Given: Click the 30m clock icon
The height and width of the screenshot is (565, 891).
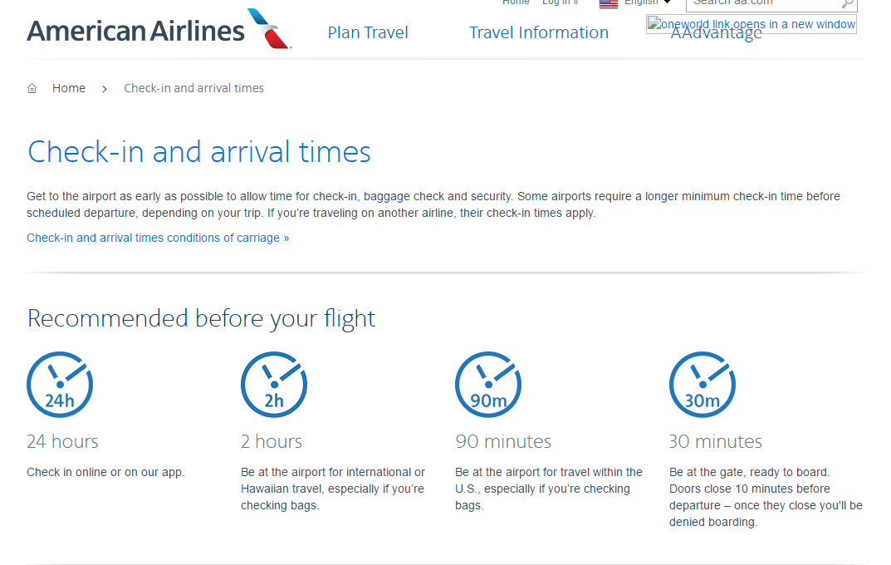Looking at the screenshot, I should pyautogui.click(x=703, y=385).
